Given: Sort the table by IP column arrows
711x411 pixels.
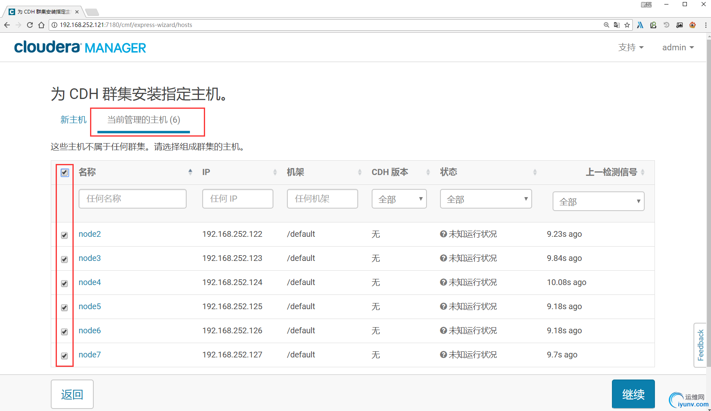Looking at the screenshot, I should pos(275,172).
